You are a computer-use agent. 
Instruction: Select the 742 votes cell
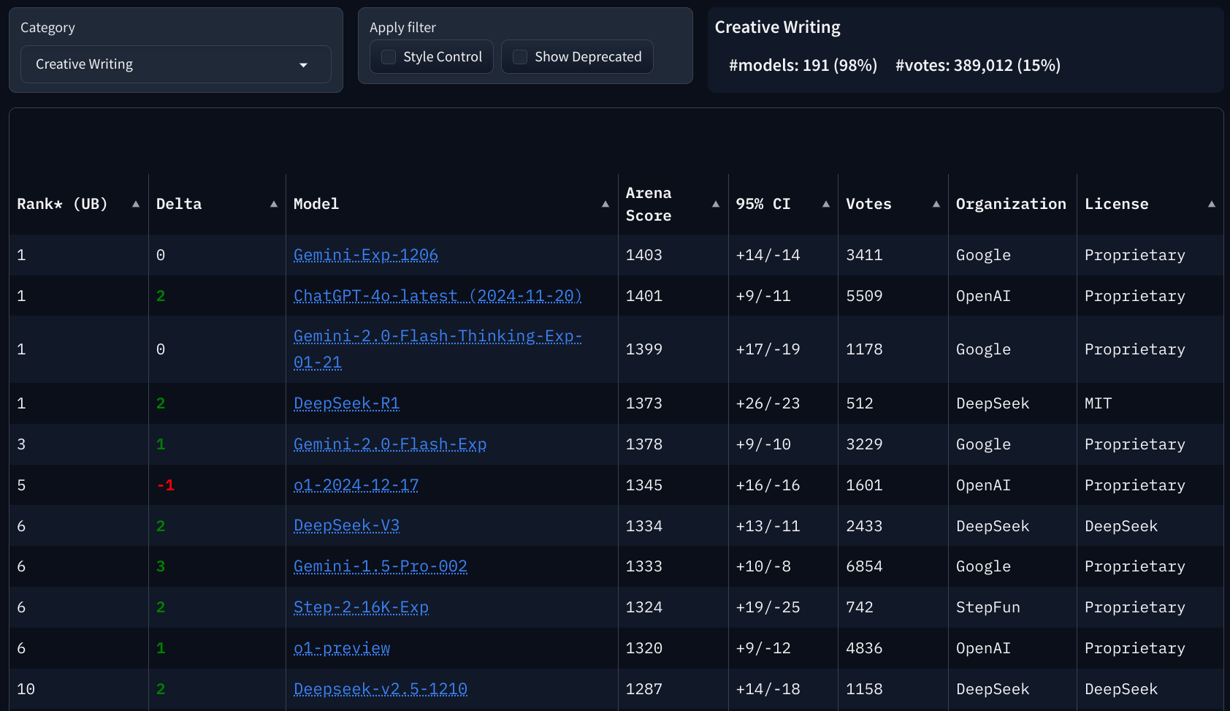[x=893, y=607]
